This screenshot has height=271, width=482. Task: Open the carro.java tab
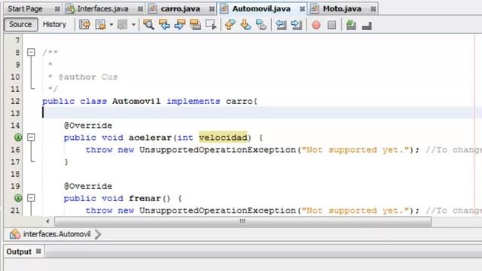180,9
